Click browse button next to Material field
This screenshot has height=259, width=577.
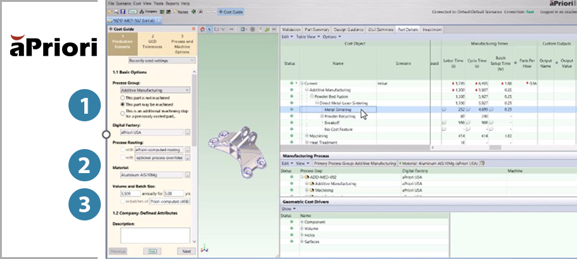click(x=187, y=175)
